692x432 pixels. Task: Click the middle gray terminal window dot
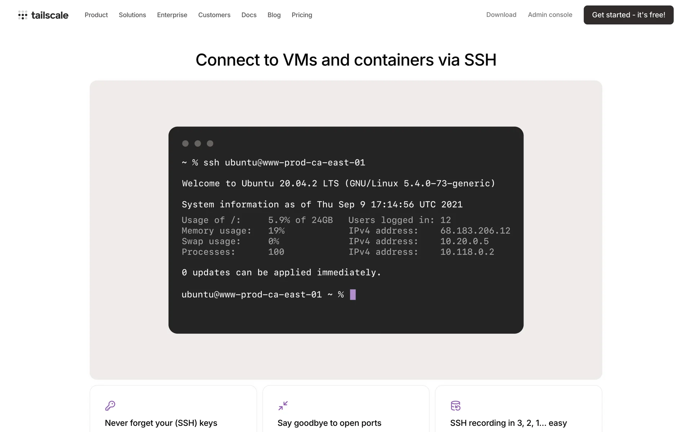point(198,144)
